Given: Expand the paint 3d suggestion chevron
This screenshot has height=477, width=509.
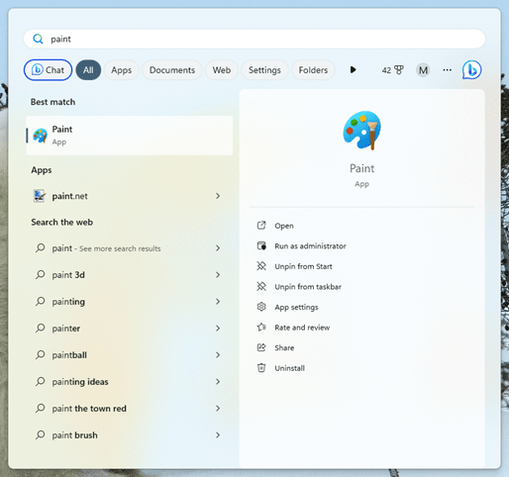Looking at the screenshot, I should pyautogui.click(x=218, y=275).
